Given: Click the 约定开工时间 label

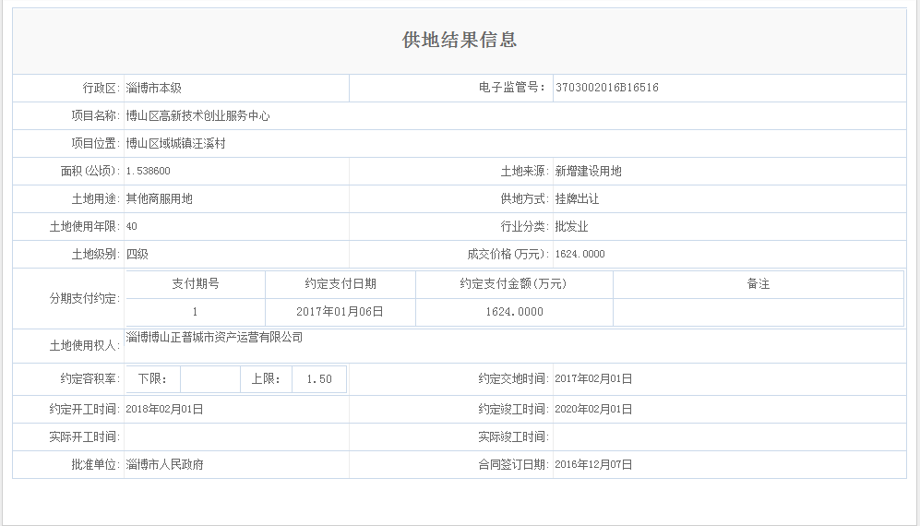Looking at the screenshot, I should click(85, 409).
